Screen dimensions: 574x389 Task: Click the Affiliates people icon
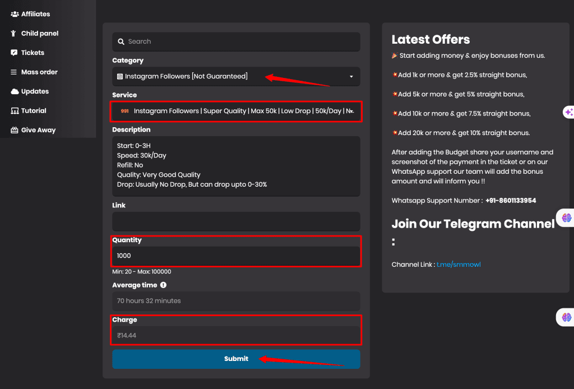coord(15,14)
